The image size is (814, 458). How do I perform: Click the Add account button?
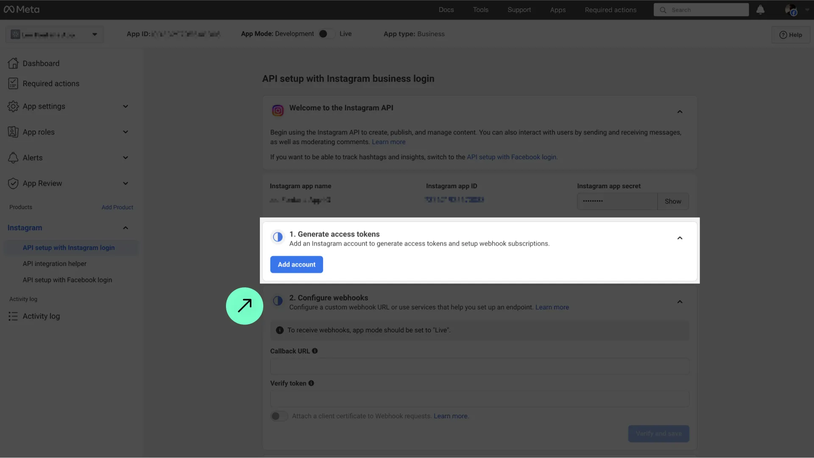point(296,264)
